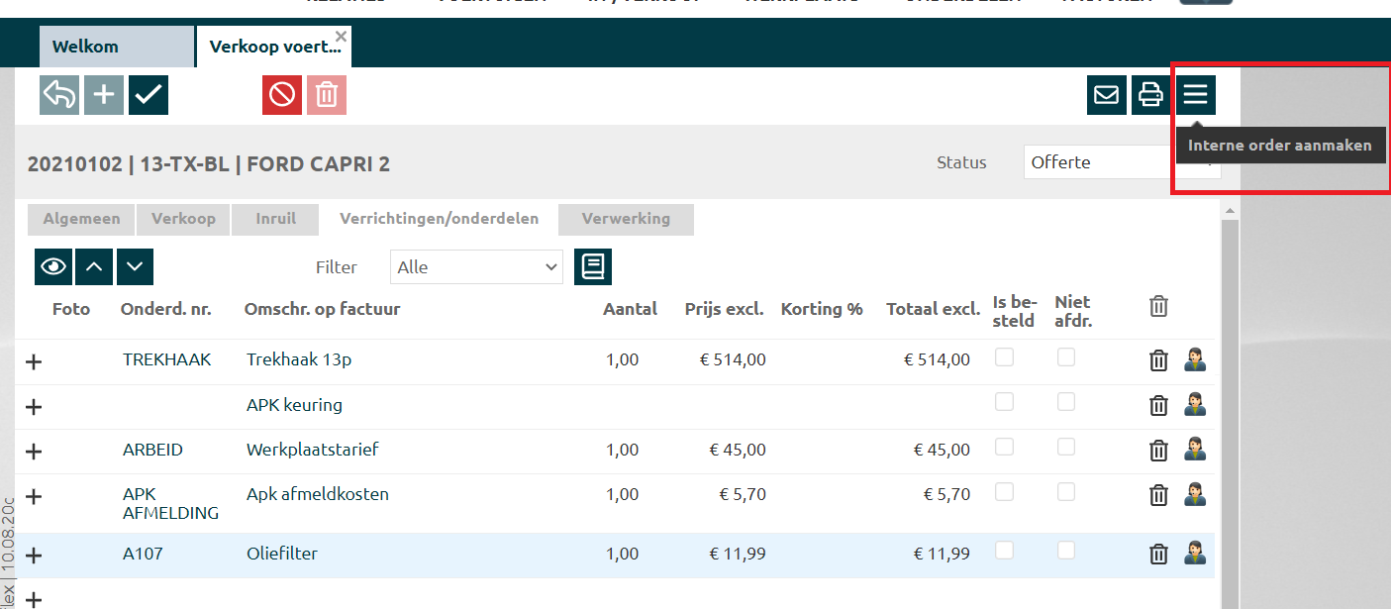The height and width of the screenshot is (609, 1391).
Task: Click the printer icon
Action: coord(1150,95)
